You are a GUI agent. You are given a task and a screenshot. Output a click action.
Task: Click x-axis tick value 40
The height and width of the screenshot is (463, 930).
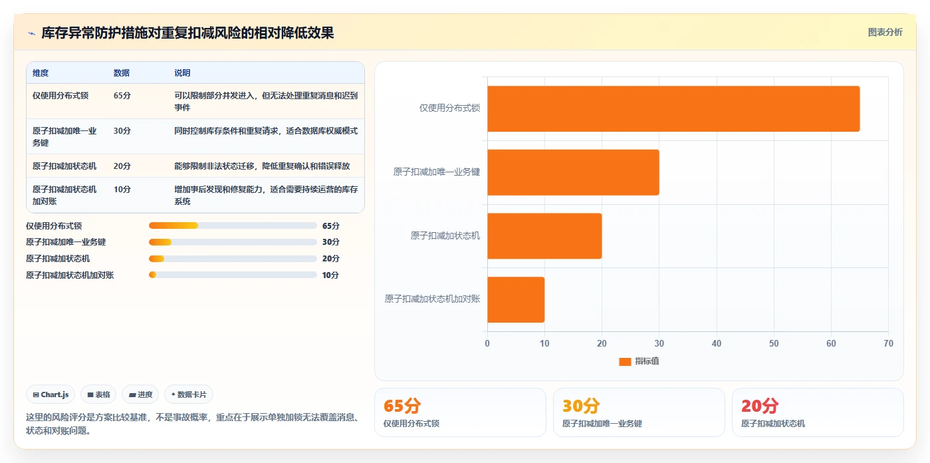coord(717,344)
